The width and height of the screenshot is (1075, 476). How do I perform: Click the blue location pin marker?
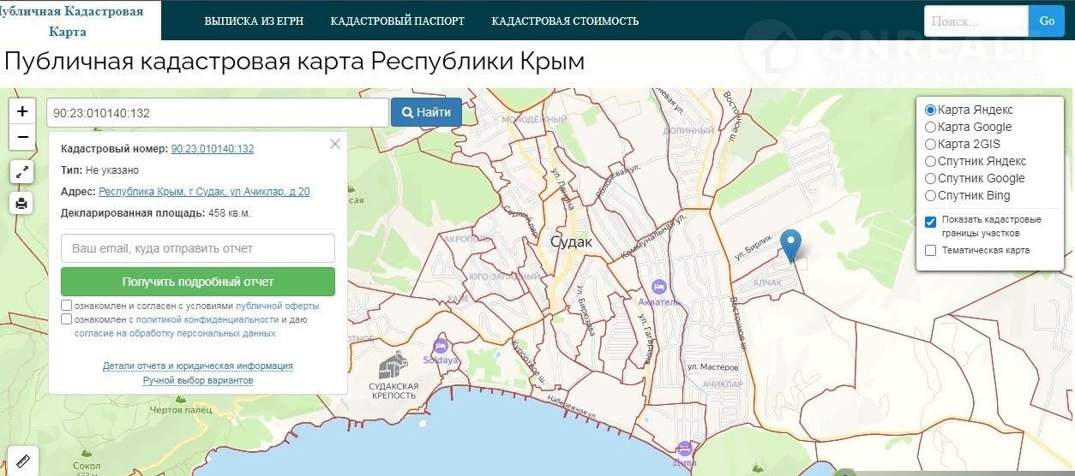[792, 245]
